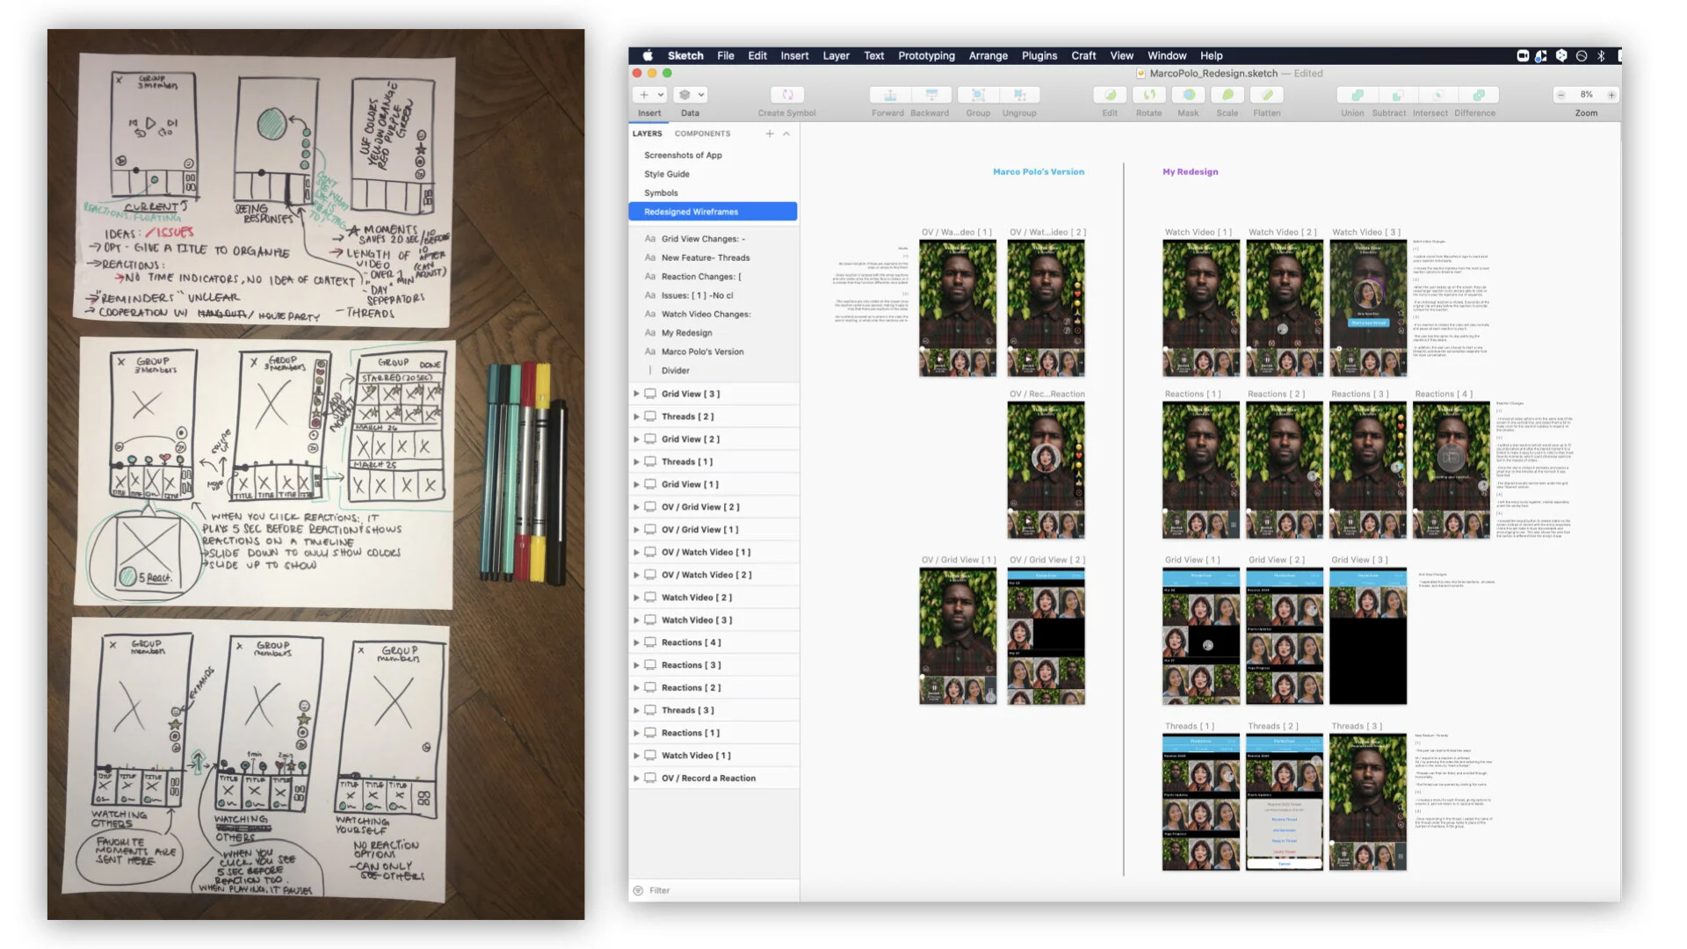Expand the Threads [ 2 ] artboard

[x=636, y=417]
